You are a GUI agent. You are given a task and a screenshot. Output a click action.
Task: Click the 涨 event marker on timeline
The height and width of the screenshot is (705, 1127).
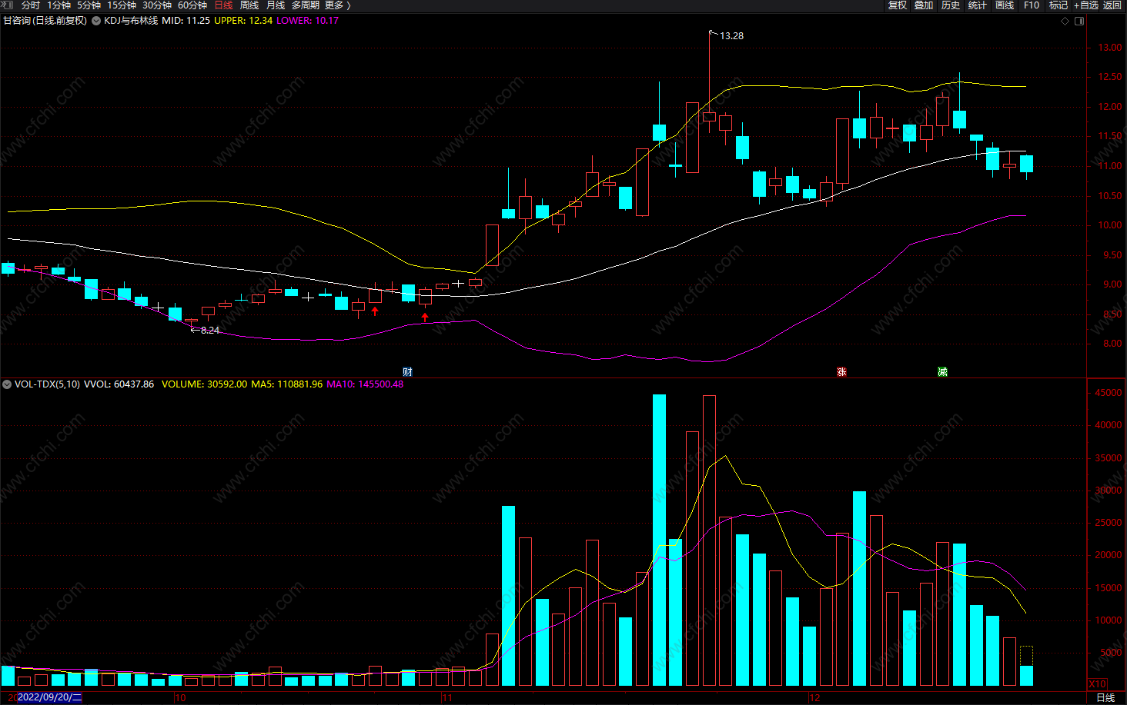click(841, 372)
